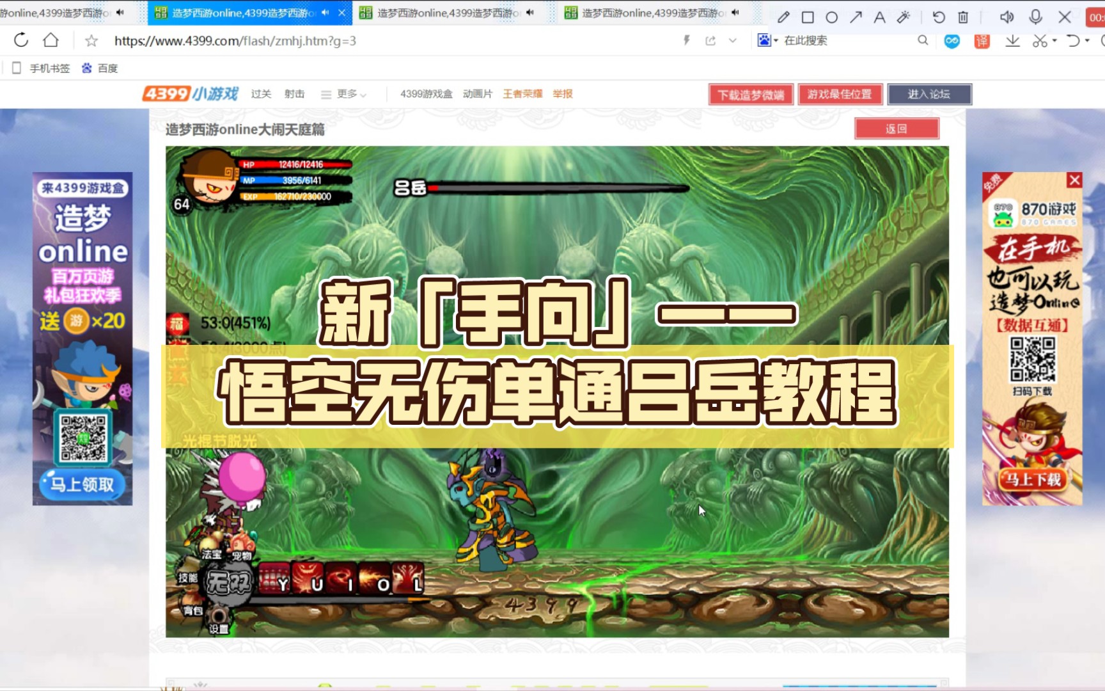Close the right 870游戏 ad
The image size is (1105, 691).
click(1074, 180)
